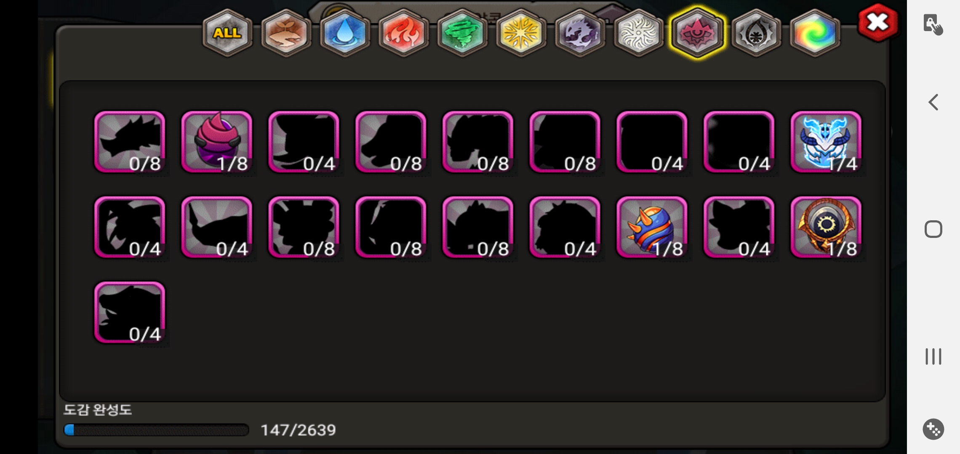Image resolution: width=960 pixels, height=454 pixels.
Task: Open the recent apps navigation button
Action: [933, 356]
